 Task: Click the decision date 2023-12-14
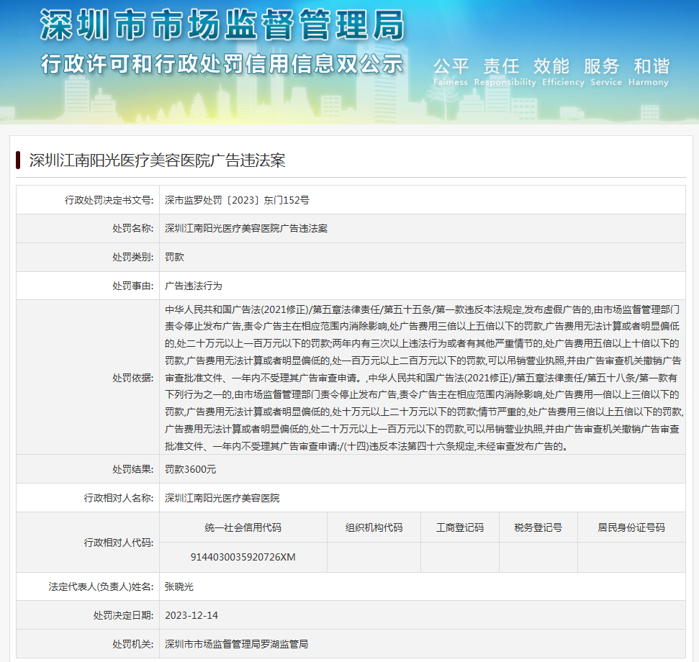(191, 615)
